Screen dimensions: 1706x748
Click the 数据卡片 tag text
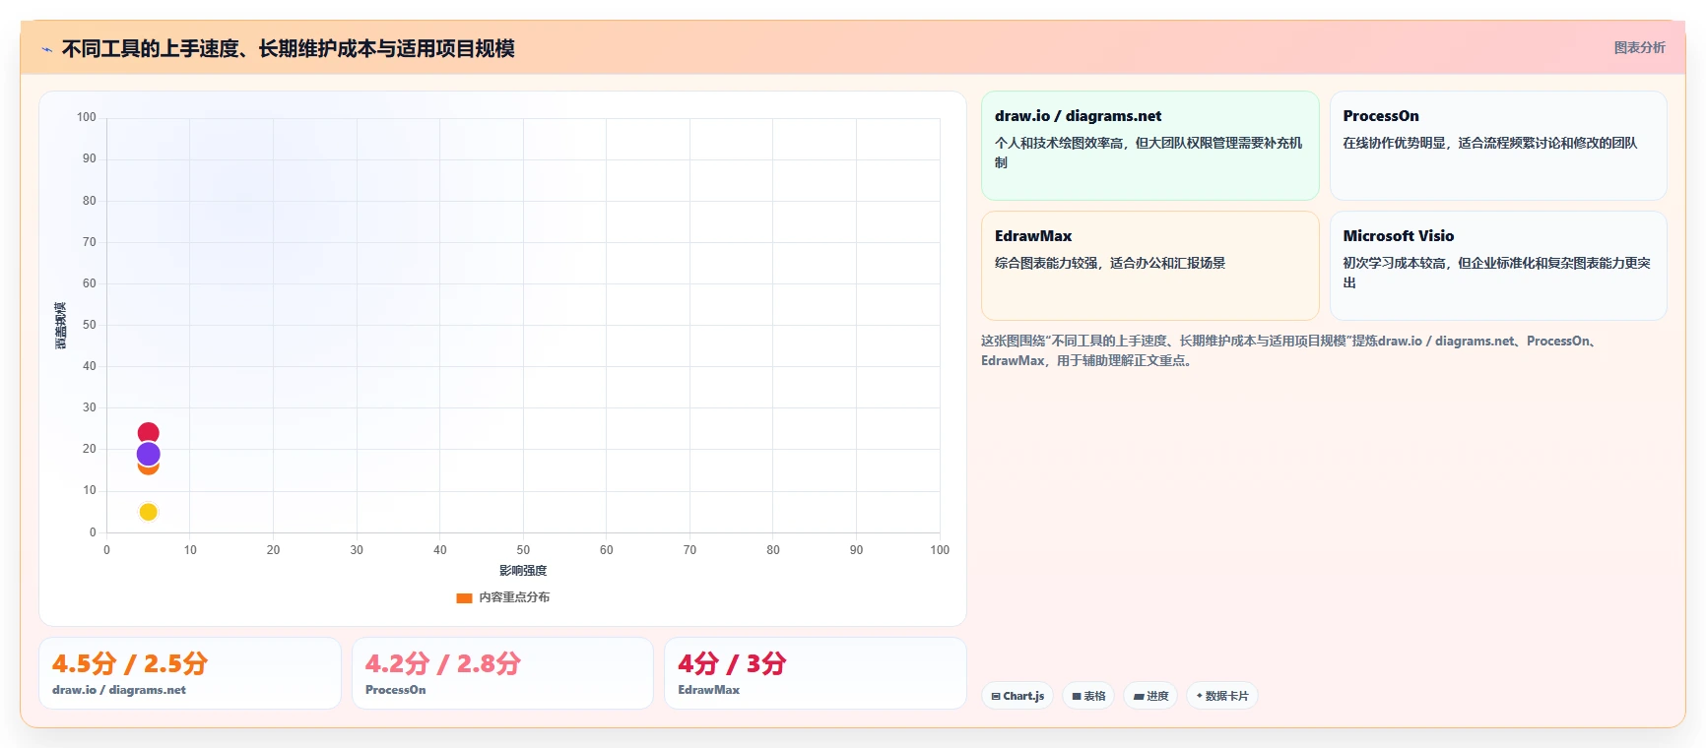point(1226,696)
